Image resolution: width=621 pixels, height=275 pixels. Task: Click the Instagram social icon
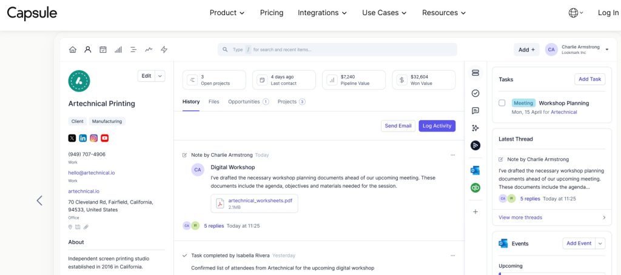94,138
